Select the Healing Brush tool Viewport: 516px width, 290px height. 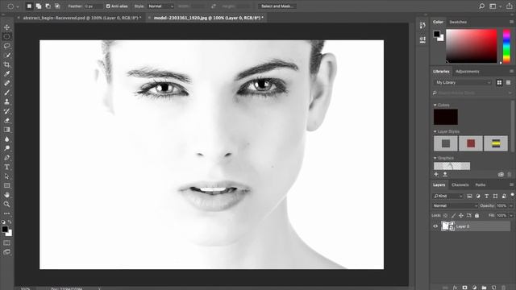(x=6, y=83)
